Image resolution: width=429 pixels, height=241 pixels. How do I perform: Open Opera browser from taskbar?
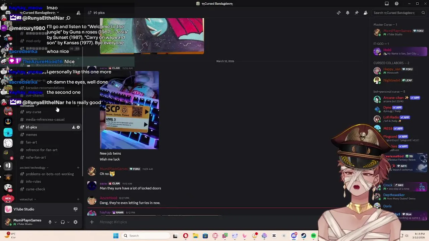point(185,236)
